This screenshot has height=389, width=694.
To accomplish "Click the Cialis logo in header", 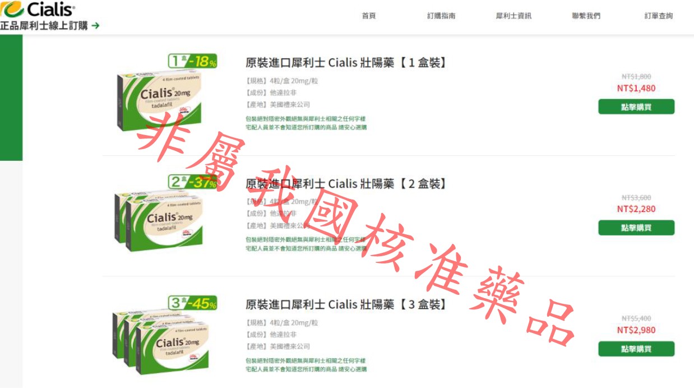I will pyautogui.click(x=38, y=10).
